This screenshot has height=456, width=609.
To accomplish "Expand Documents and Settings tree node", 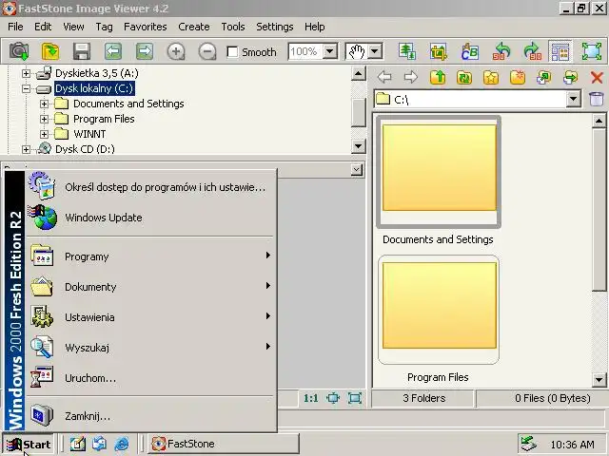I will 44,104.
